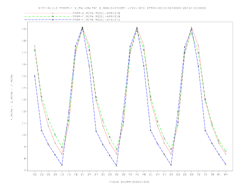Click x-axis tick label 69
The height and width of the screenshot is (190, 246).
tap(192, 174)
